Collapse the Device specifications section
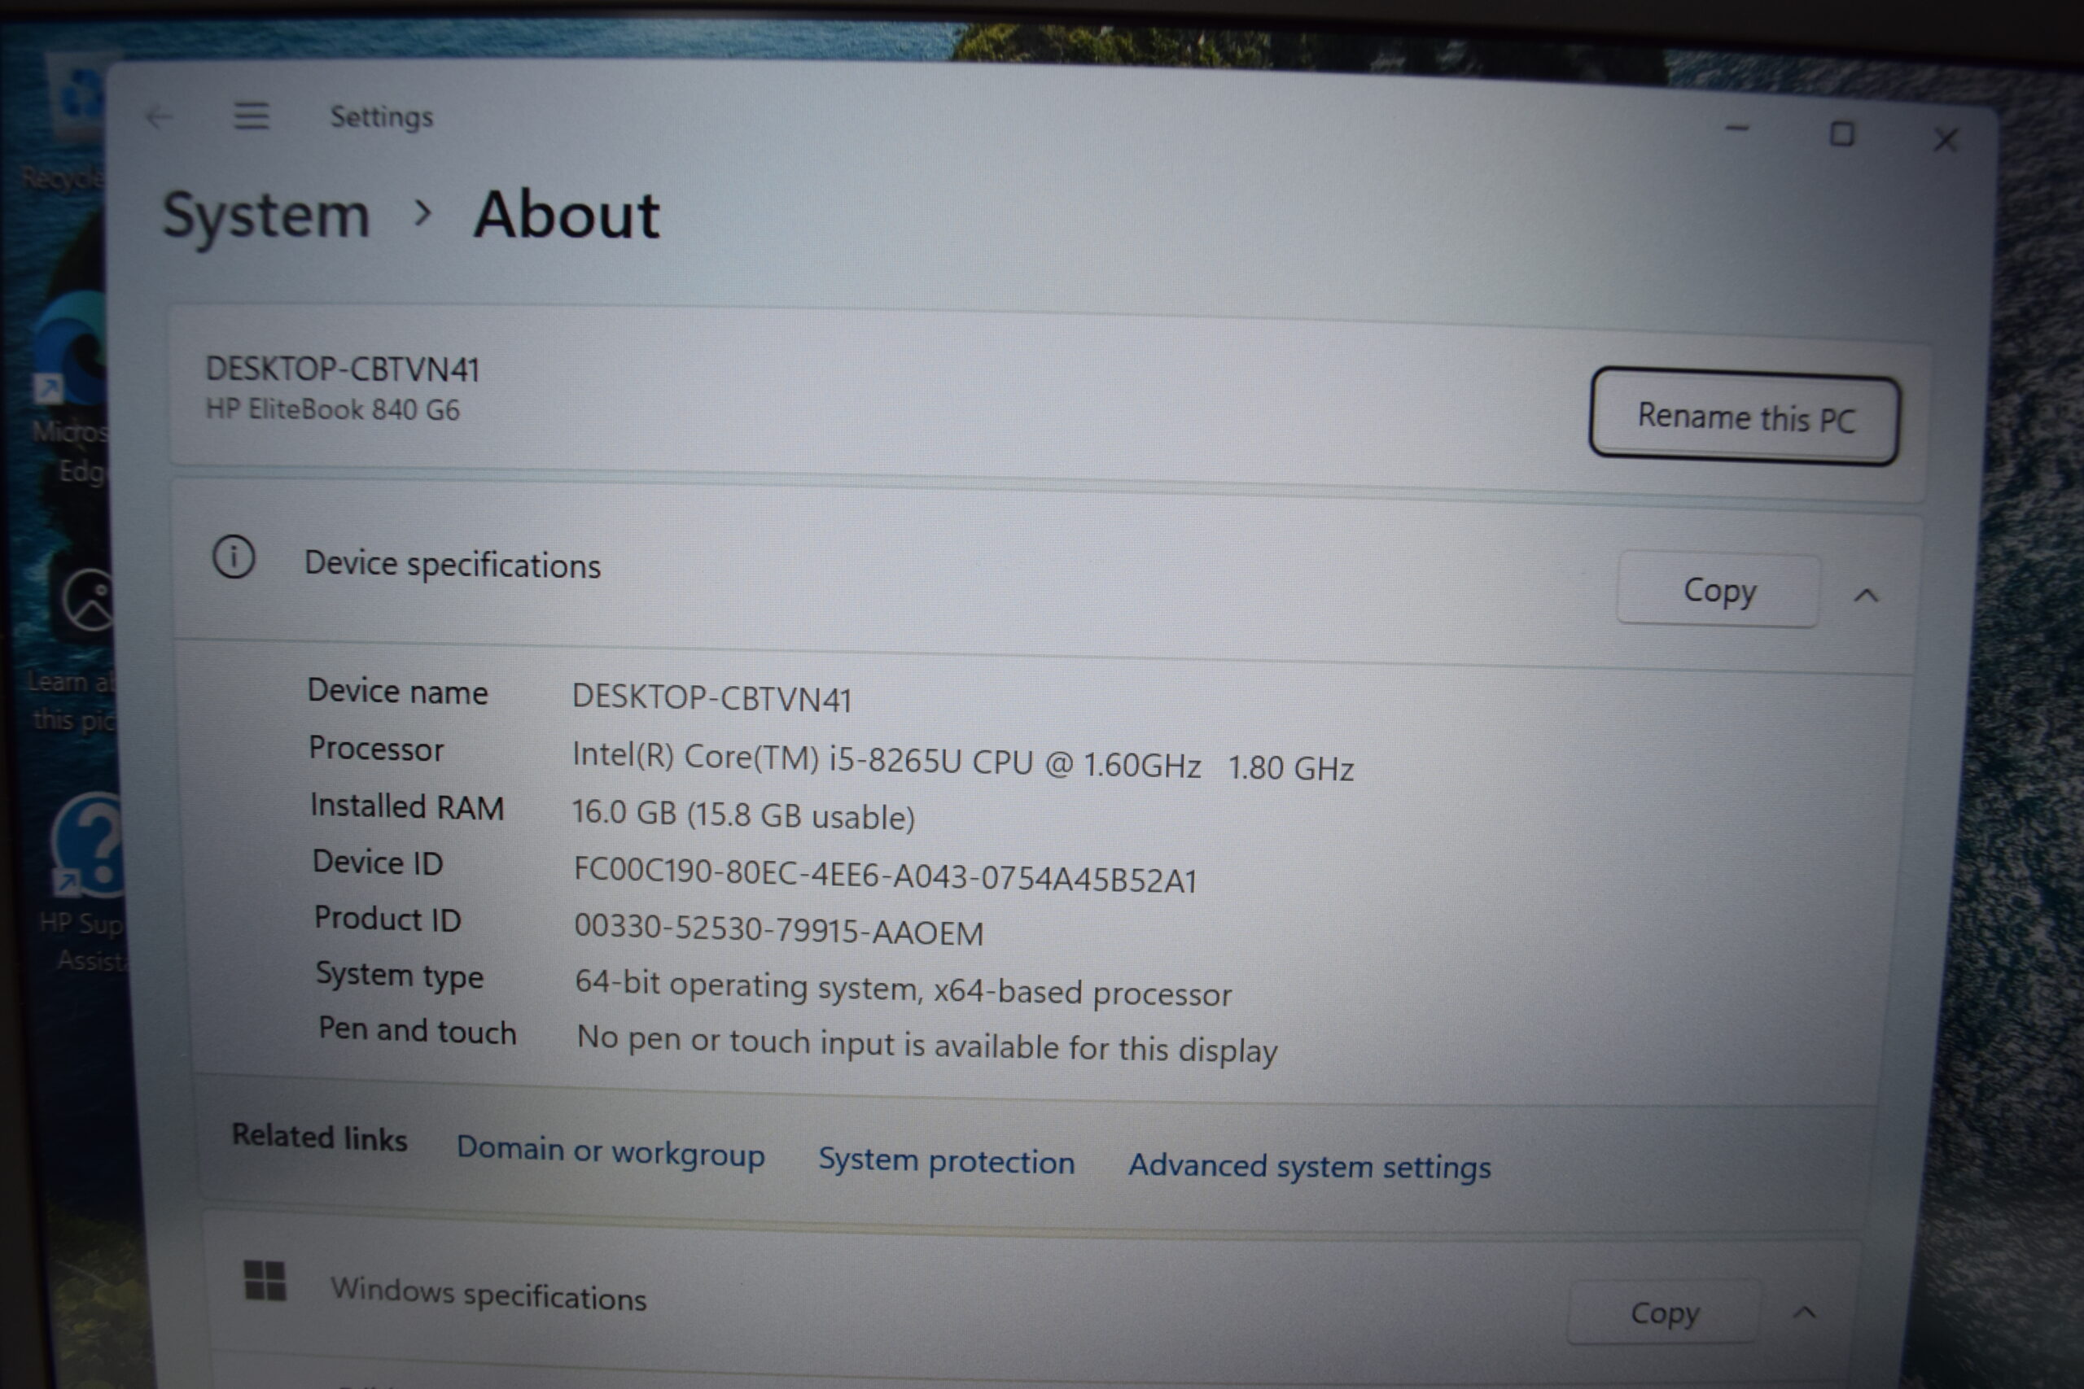The width and height of the screenshot is (2084, 1389). 1866,596
